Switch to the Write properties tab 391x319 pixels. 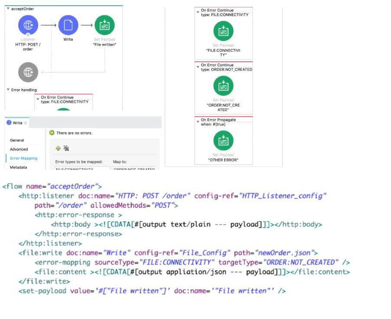coord(17,123)
